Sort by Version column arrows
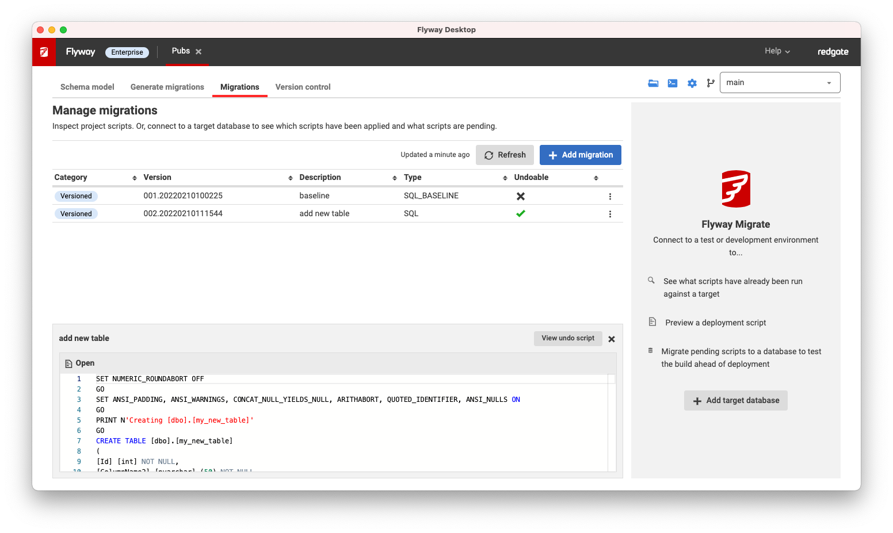Image resolution: width=893 pixels, height=533 pixels. pyautogui.click(x=291, y=178)
